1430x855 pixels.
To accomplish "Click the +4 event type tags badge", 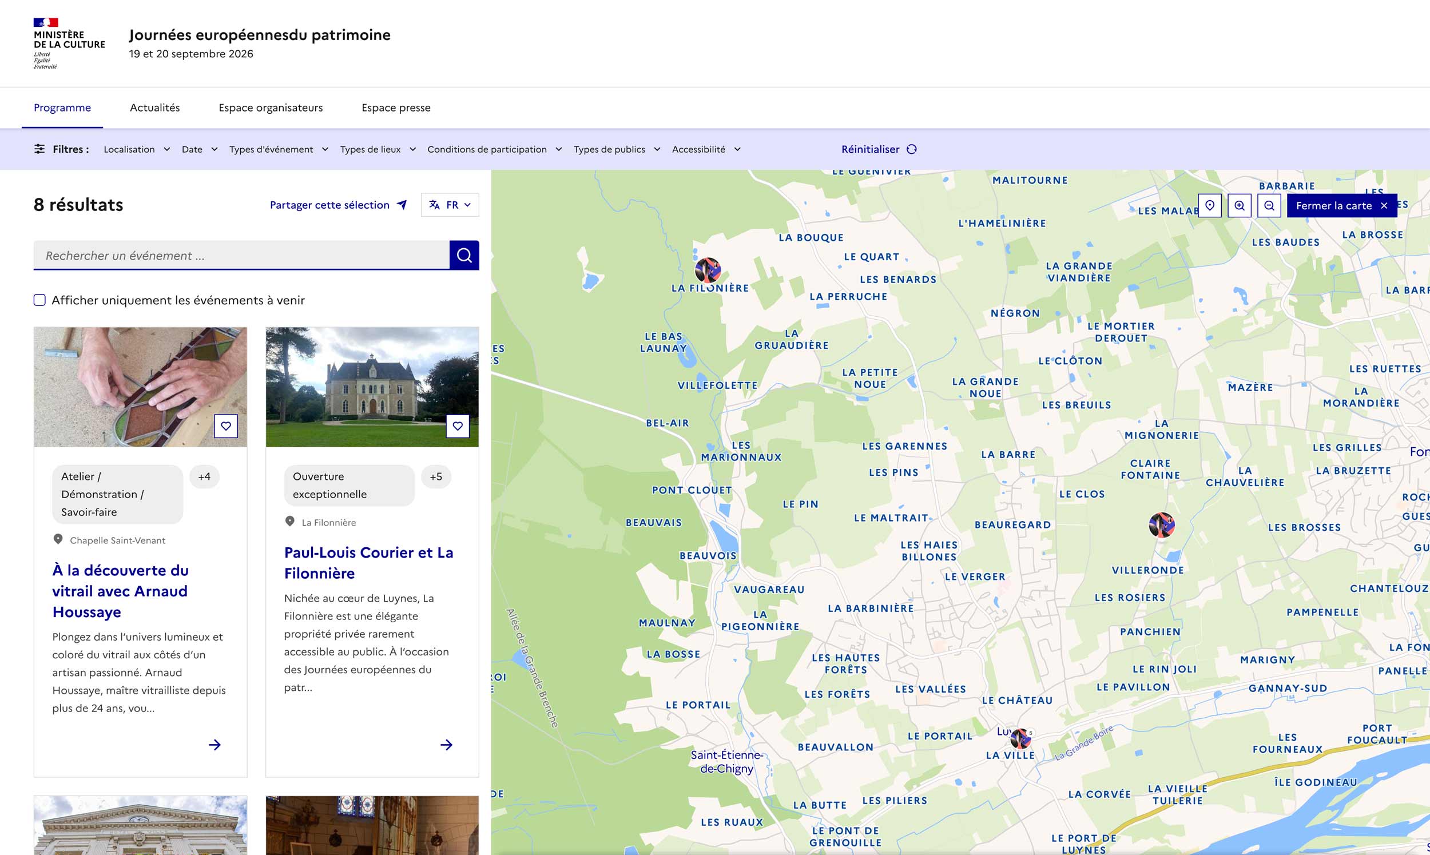I will click(x=205, y=476).
